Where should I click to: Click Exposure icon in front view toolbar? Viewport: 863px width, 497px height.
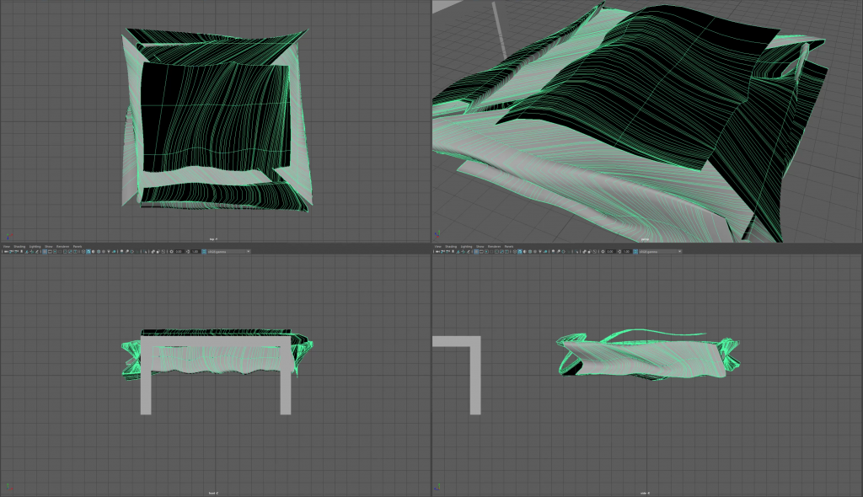click(x=171, y=251)
